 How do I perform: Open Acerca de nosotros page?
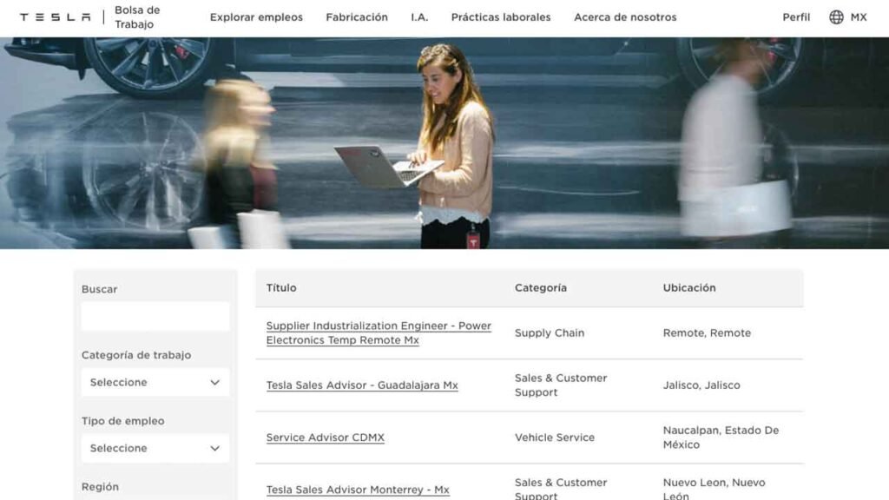tap(625, 17)
